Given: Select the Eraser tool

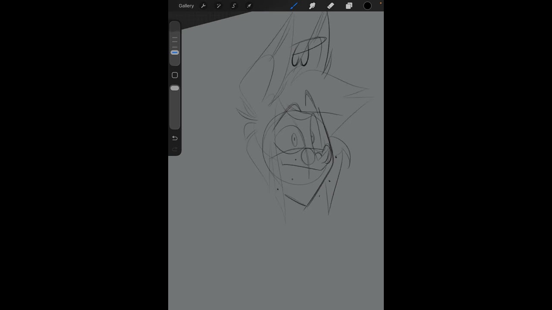Looking at the screenshot, I should tap(331, 6).
